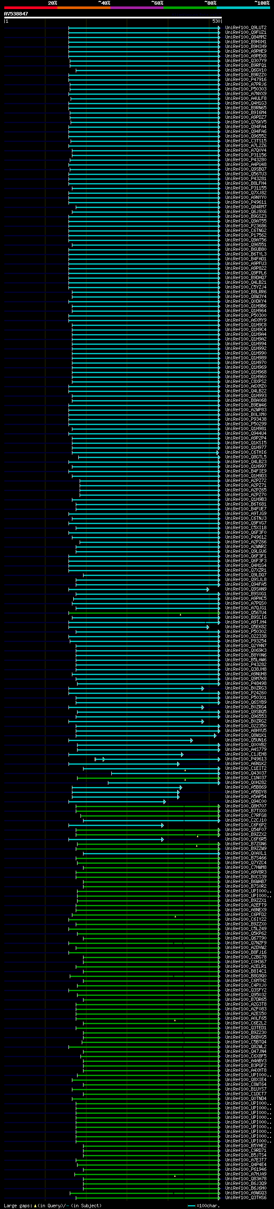Screen dimensions: 274x1209
Task: Click the short cyan bar of UniRef100_Q5UN16
Action: coord(131,740)
